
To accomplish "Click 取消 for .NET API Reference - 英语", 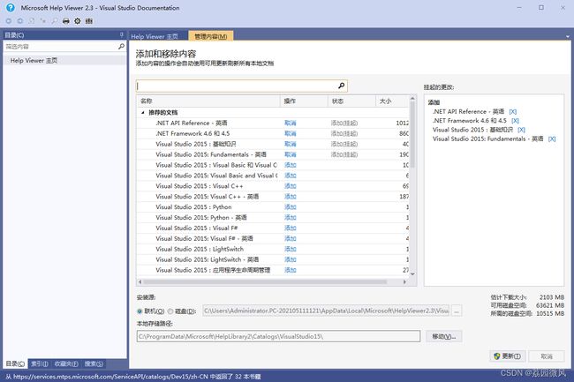I will [x=291, y=124].
